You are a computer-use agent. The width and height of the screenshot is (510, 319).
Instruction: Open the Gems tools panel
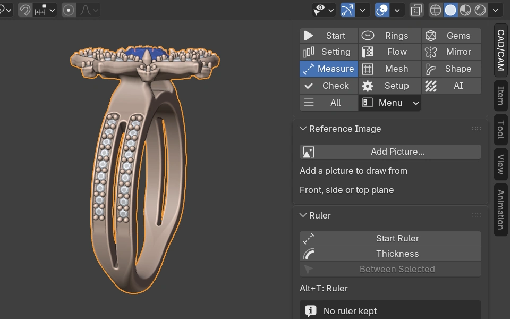pyautogui.click(x=451, y=36)
